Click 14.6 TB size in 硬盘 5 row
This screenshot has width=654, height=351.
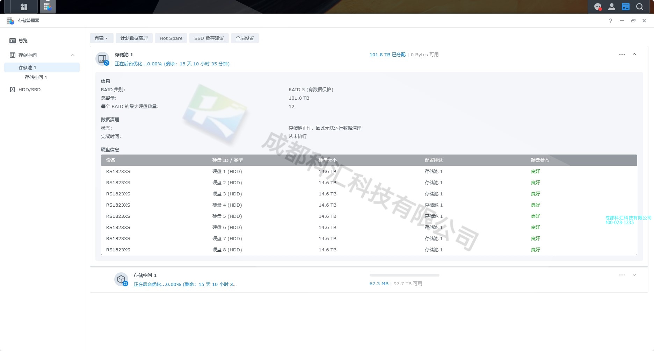[x=327, y=216]
